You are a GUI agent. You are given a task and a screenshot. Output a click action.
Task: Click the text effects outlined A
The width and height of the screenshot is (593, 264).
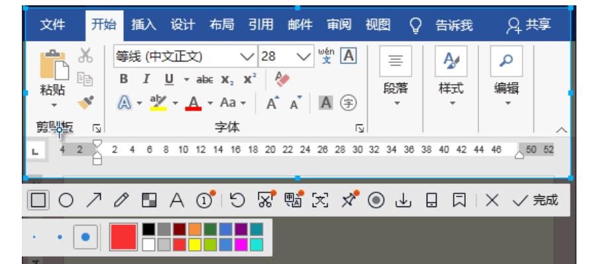tap(125, 103)
